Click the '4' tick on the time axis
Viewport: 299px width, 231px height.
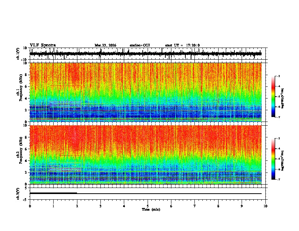pos(124,206)
